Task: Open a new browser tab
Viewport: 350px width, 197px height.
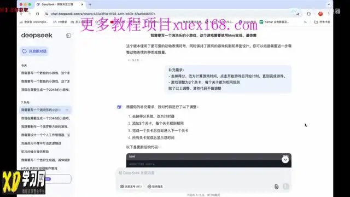Action: [x=90, y=4]
